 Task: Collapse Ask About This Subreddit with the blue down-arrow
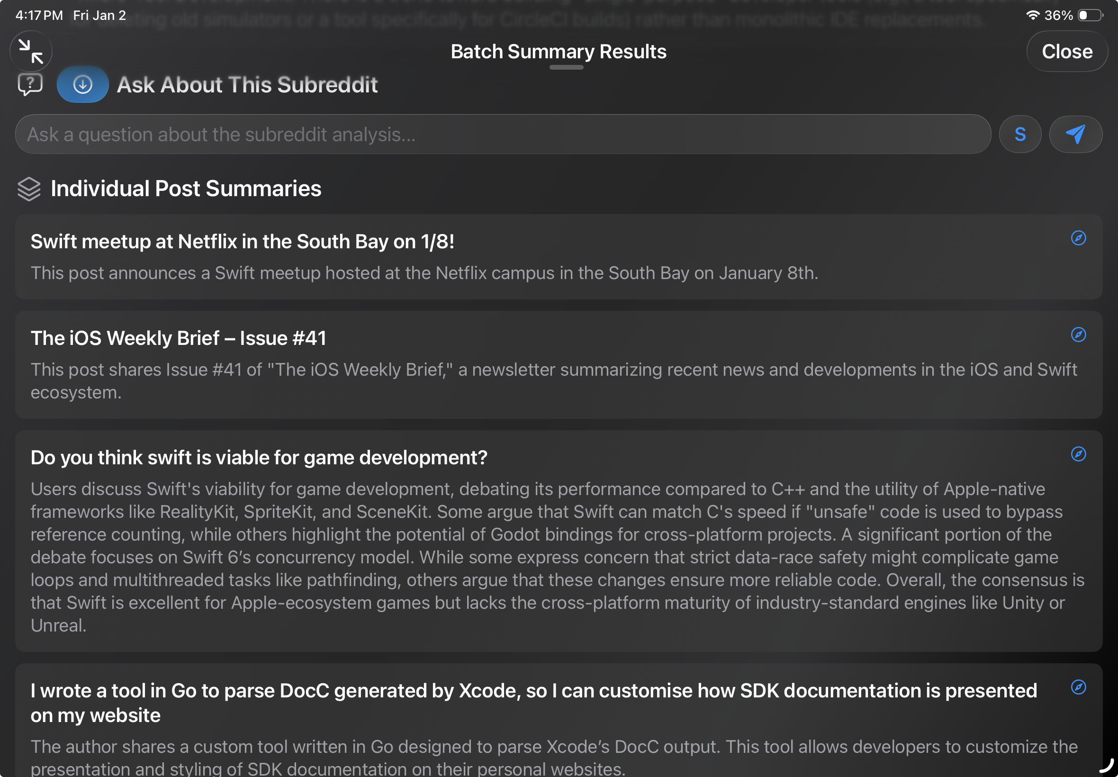[83, 84]
